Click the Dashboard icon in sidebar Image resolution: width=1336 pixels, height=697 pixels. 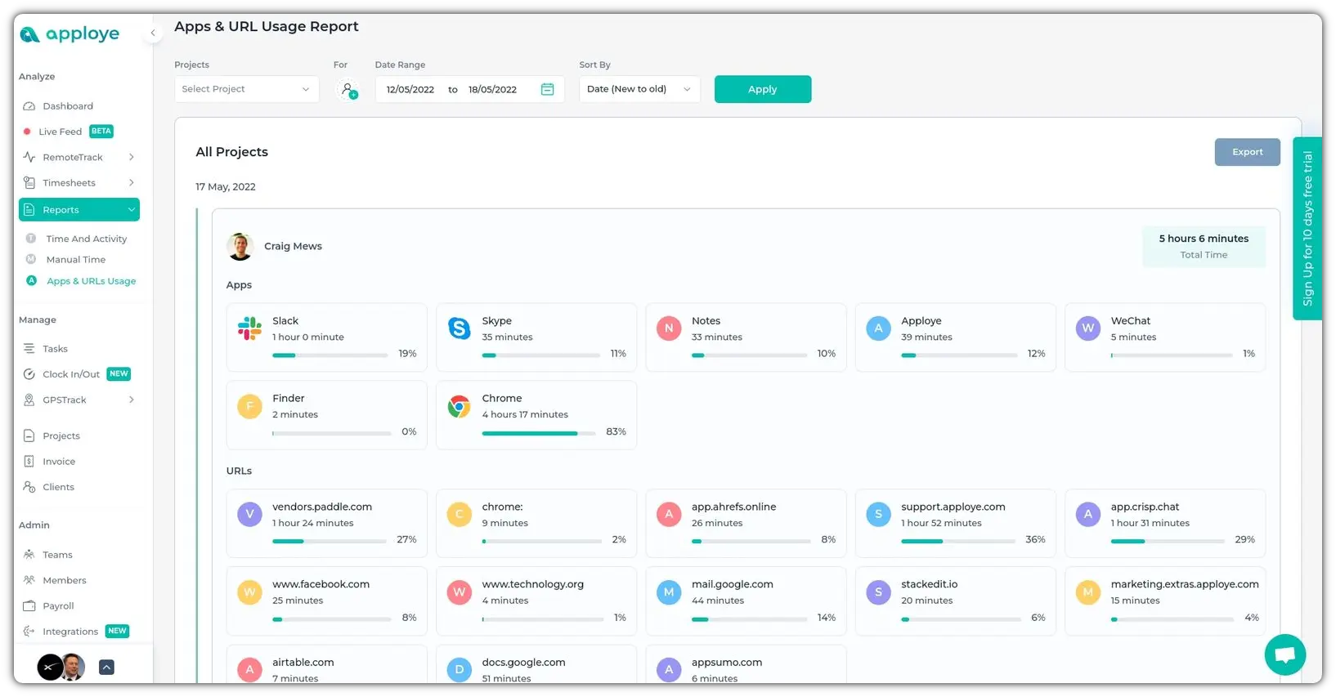pyautogui.click(x=29, y=106)
